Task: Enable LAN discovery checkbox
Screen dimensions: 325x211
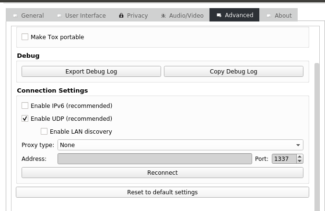Action: [44, 131]
